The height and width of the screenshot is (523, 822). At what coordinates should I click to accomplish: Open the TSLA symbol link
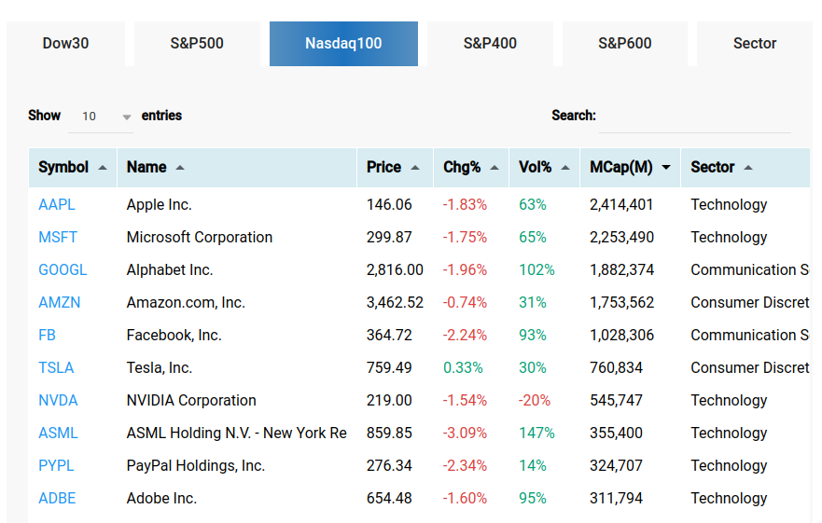pos(56,368)
